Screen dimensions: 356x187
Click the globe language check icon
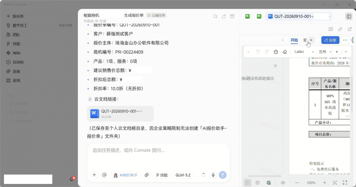click(x=269, y=183)
